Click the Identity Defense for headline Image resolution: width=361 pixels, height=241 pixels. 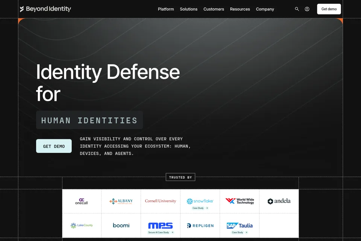coord(108,82)
